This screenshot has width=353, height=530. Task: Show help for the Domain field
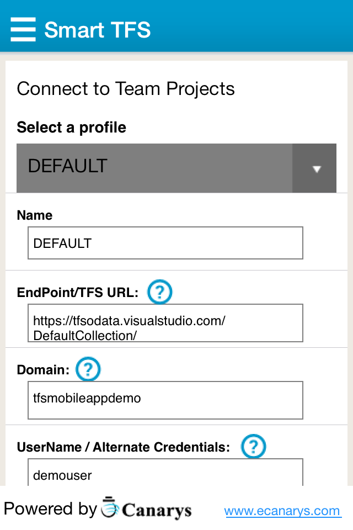coord(88,369)
